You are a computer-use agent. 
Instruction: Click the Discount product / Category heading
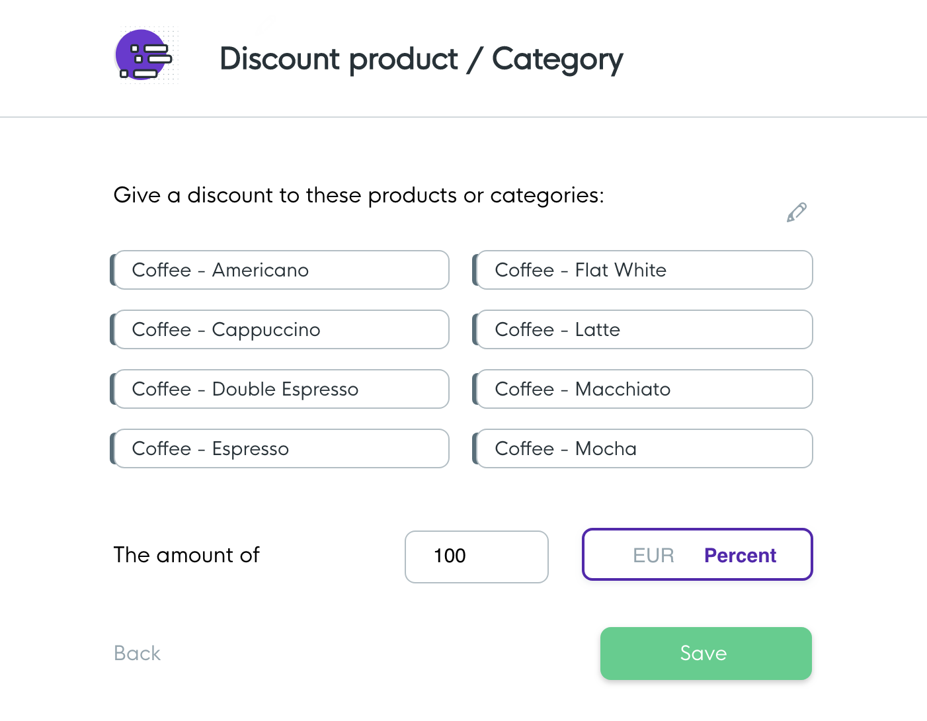tap(421, 59)
